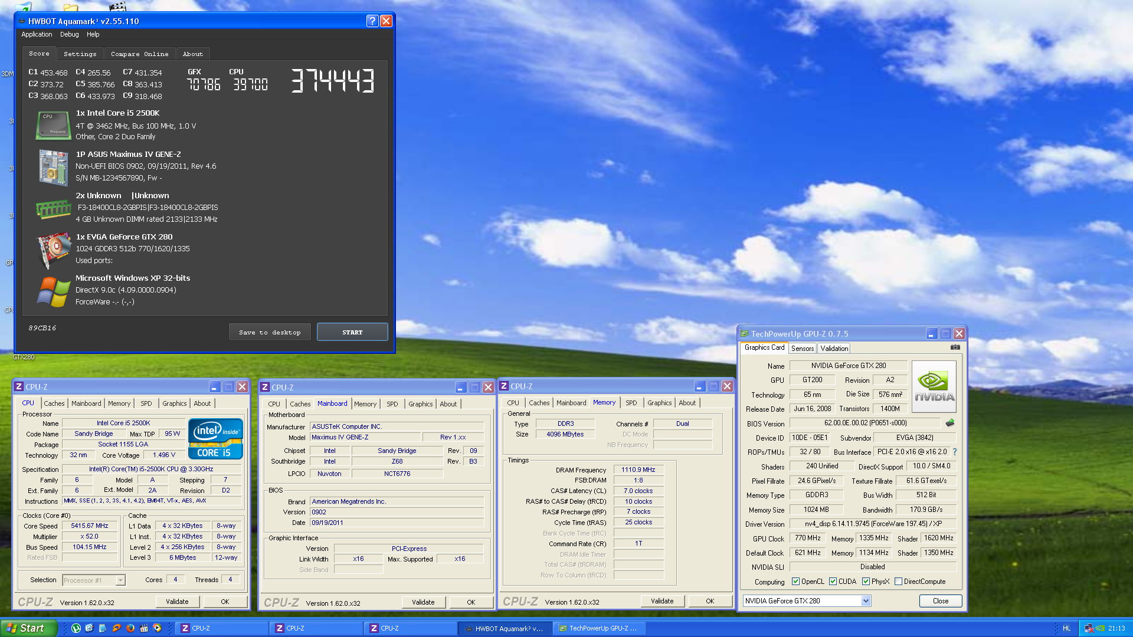Click Validate in the left CPU-Z window

(177, 602)
